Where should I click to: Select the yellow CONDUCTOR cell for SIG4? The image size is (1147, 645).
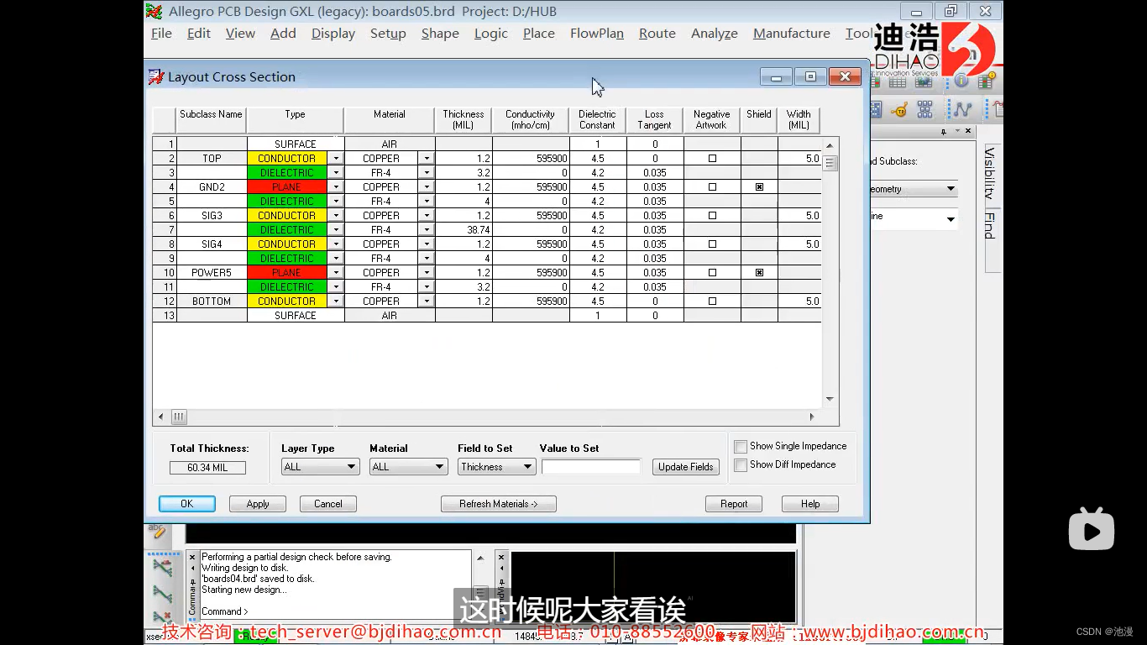pos(287,244)
